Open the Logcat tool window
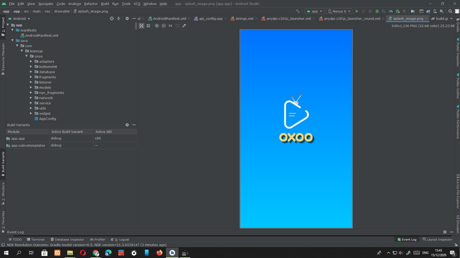The image size is (460, 258). click(120, 239)
